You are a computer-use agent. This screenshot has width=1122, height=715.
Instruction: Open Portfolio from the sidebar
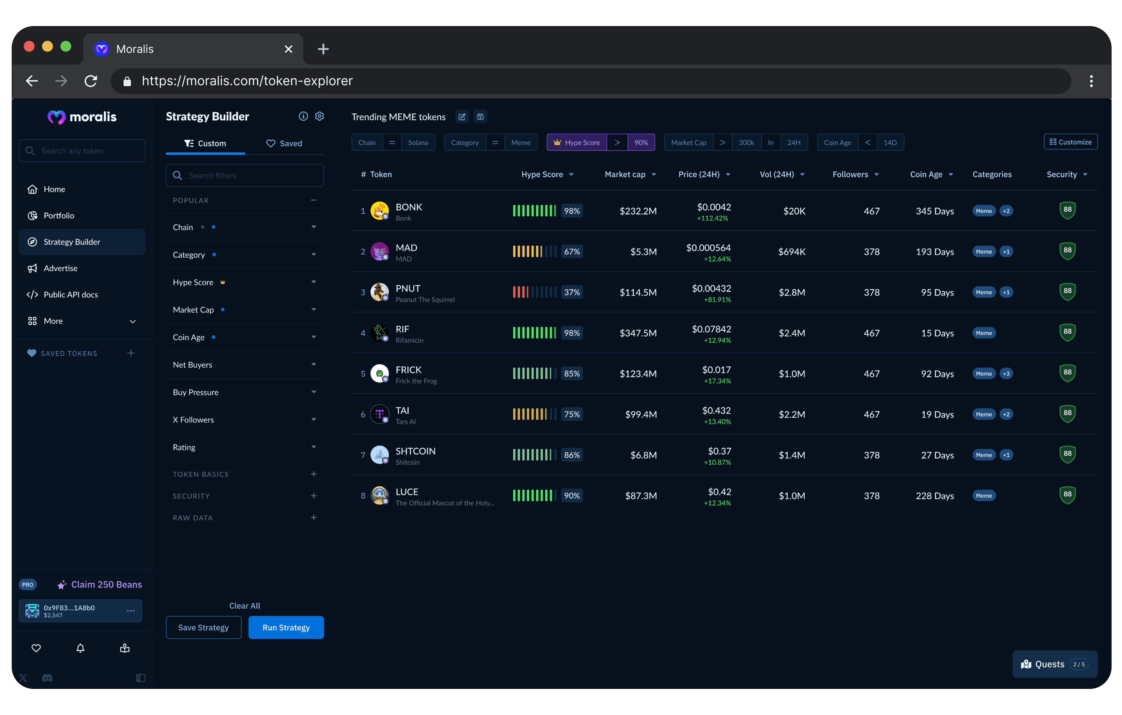click(x=59, y=215)
